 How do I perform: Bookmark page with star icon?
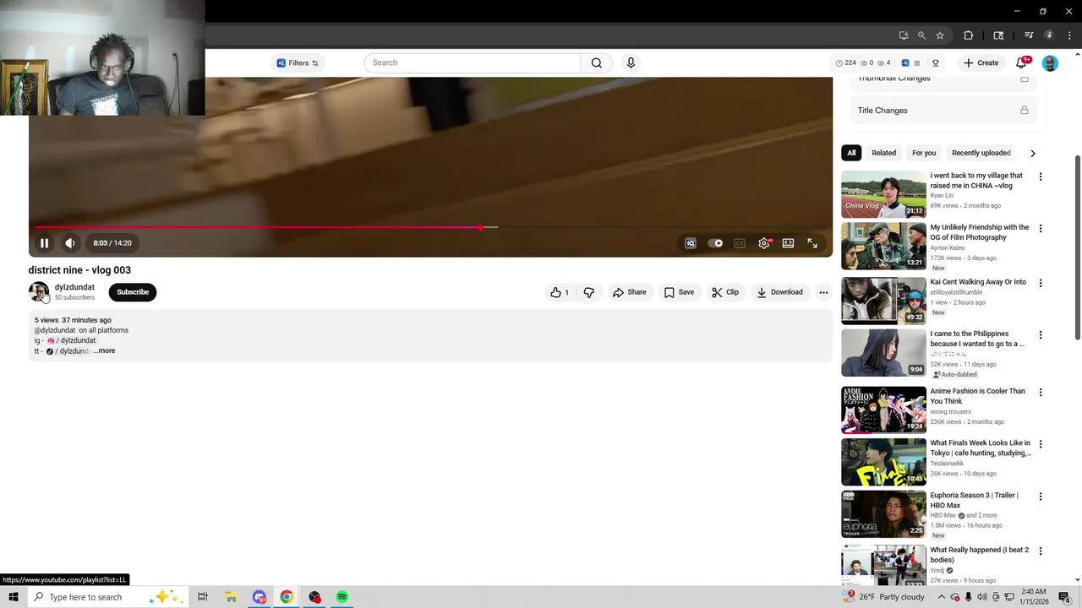(x=940, y=35)
